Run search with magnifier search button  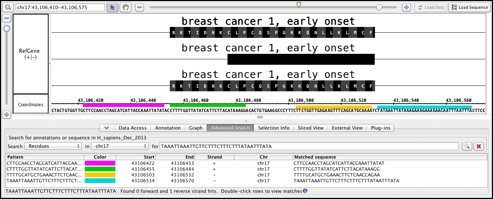[x=466, y=146]
